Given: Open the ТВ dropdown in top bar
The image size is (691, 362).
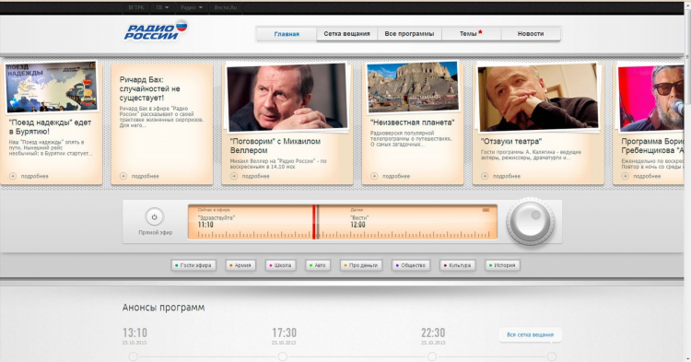Looking at the screenshot, I should coord(162,7).
